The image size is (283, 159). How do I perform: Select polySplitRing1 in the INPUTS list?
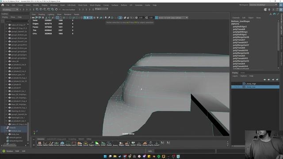point(240,32)
